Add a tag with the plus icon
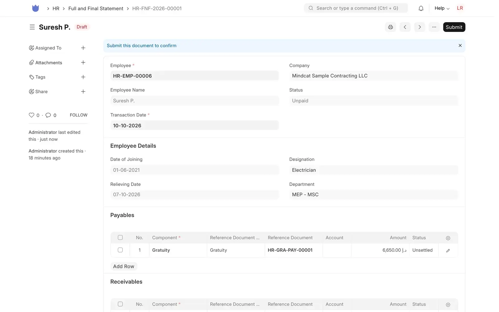Screen dimensions: 499x312 click(x=83, y=77)
